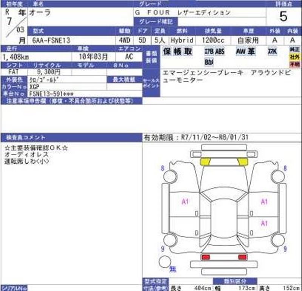Click the car name オーラ
Screen dimensions: 302x291
[x=40, y=12]
